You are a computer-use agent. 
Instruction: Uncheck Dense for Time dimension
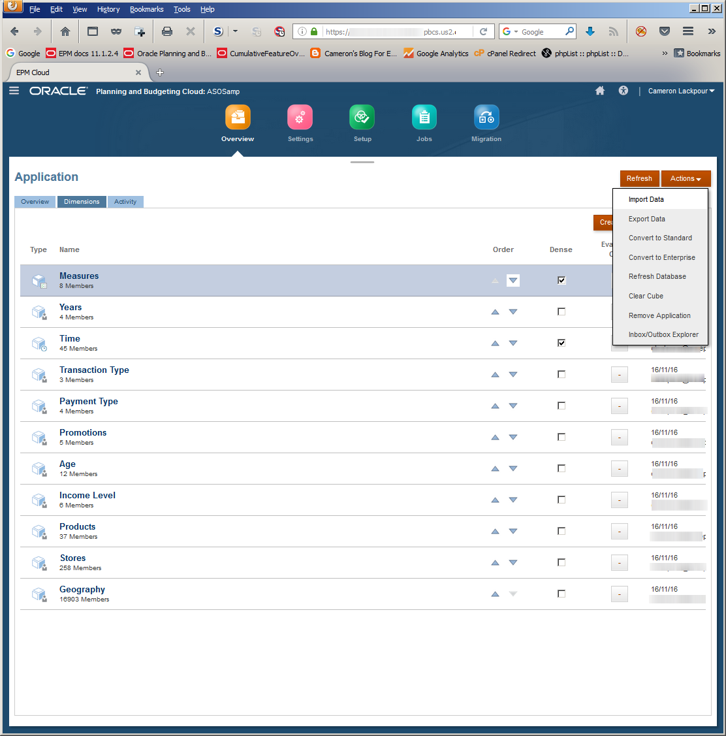coord(561,343)
